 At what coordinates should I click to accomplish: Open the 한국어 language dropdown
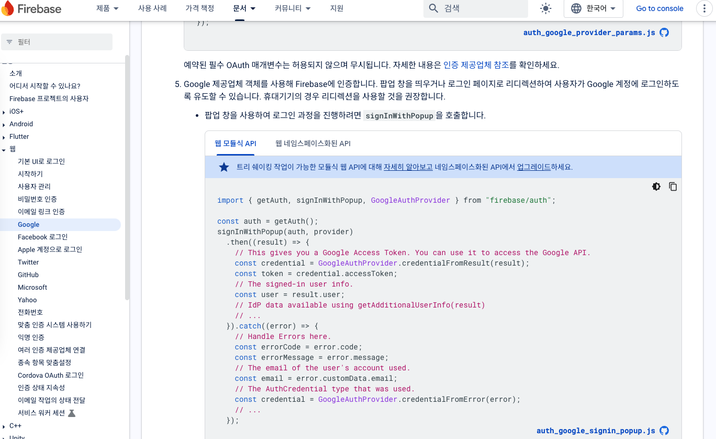[593, 8]
